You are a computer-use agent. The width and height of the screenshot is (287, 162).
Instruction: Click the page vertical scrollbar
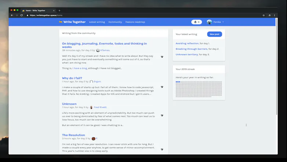point(277,67)
